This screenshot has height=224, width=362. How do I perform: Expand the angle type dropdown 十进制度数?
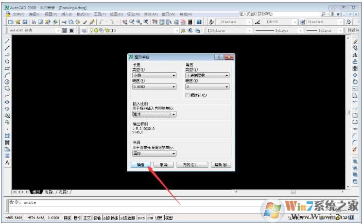tap(207, 75)
